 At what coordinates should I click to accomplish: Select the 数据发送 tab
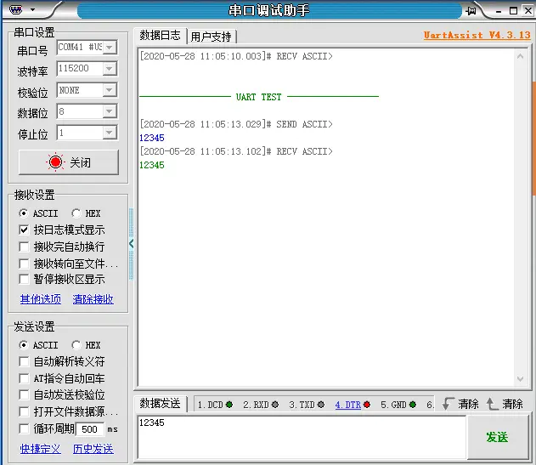[x=160, y=404]
